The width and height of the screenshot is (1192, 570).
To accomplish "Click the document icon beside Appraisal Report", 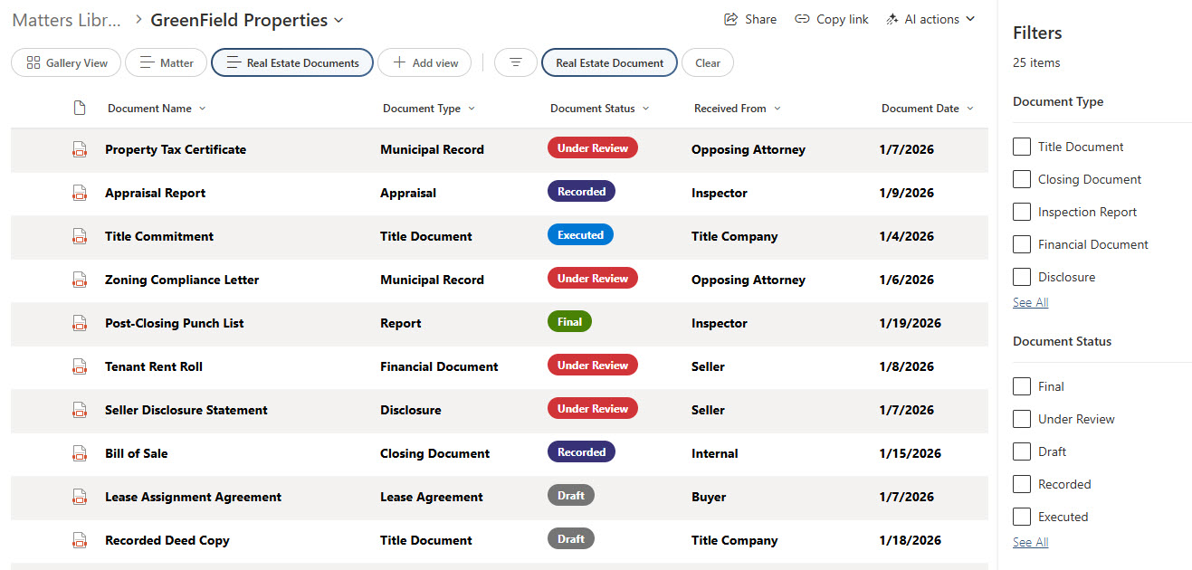I will [x=80, y=193].
